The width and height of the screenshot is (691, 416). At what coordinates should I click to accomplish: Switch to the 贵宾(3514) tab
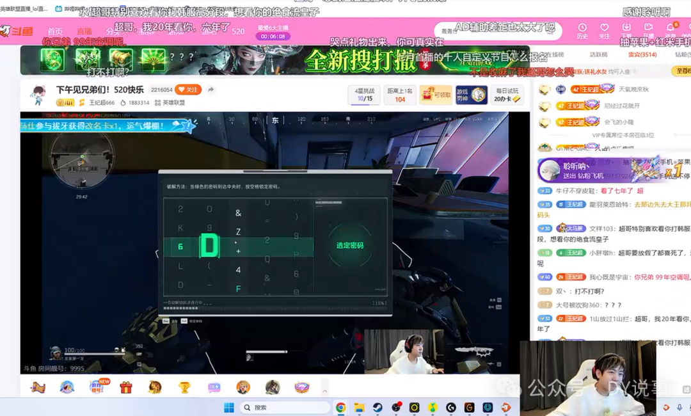click(642, 54)
